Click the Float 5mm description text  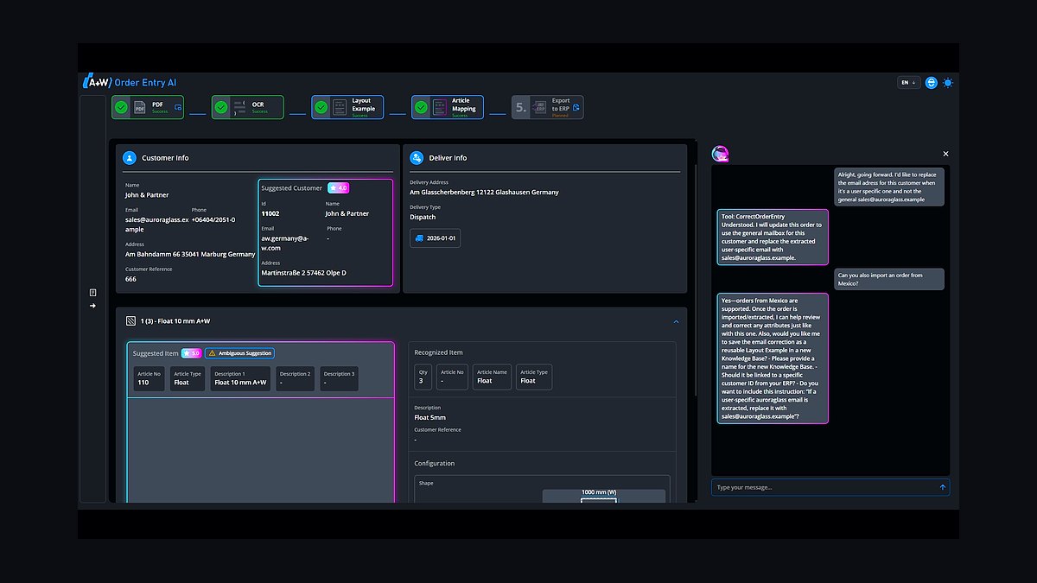click(x=430, y=417)
